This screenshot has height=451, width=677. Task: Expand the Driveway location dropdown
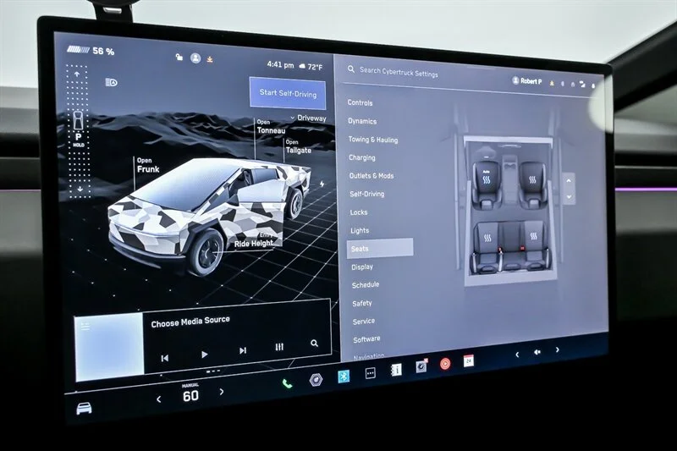click(x=308, y=118)
